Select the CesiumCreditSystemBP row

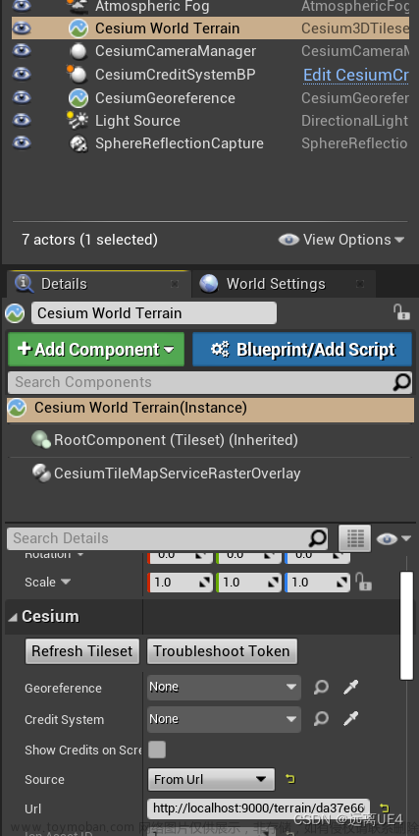click(210, 75)
